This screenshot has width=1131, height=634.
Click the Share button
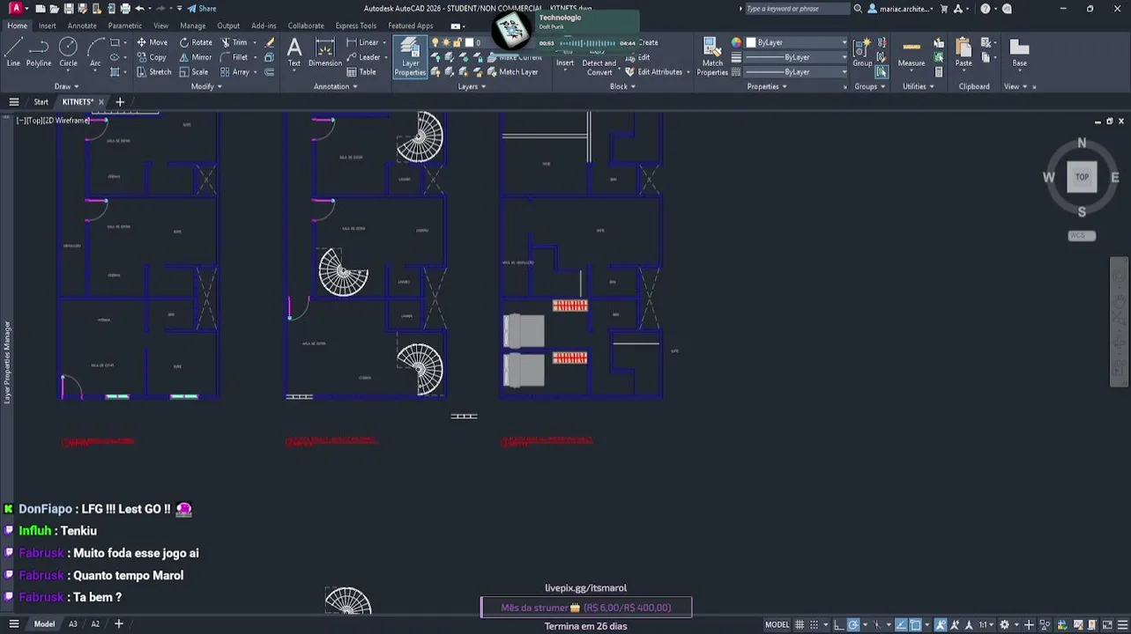(x=202, y=9)
